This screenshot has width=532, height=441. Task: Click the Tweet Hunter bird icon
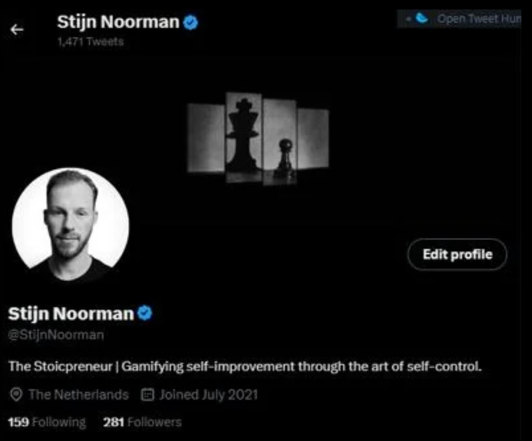(x=422, y=18)
